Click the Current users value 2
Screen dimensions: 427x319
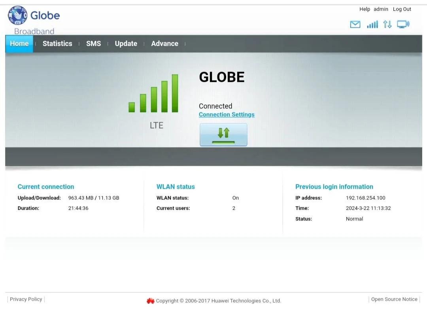(234, 208)
